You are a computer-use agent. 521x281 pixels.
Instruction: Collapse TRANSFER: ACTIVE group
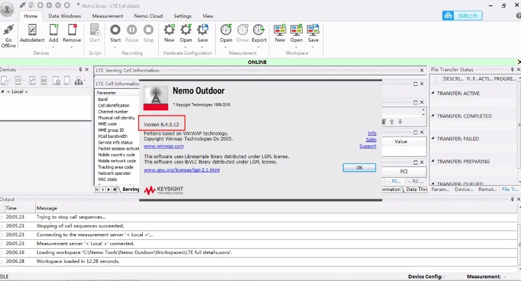click(433, 93)
